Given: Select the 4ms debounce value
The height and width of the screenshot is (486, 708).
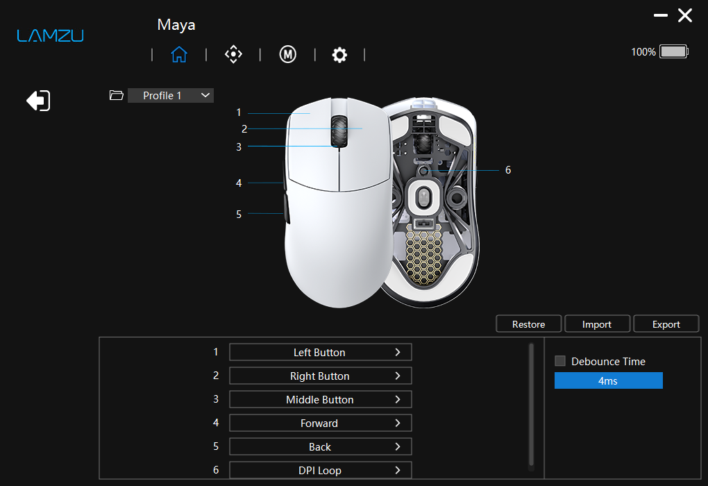Looking at the screenshot, I should click(x=608, y=380).
